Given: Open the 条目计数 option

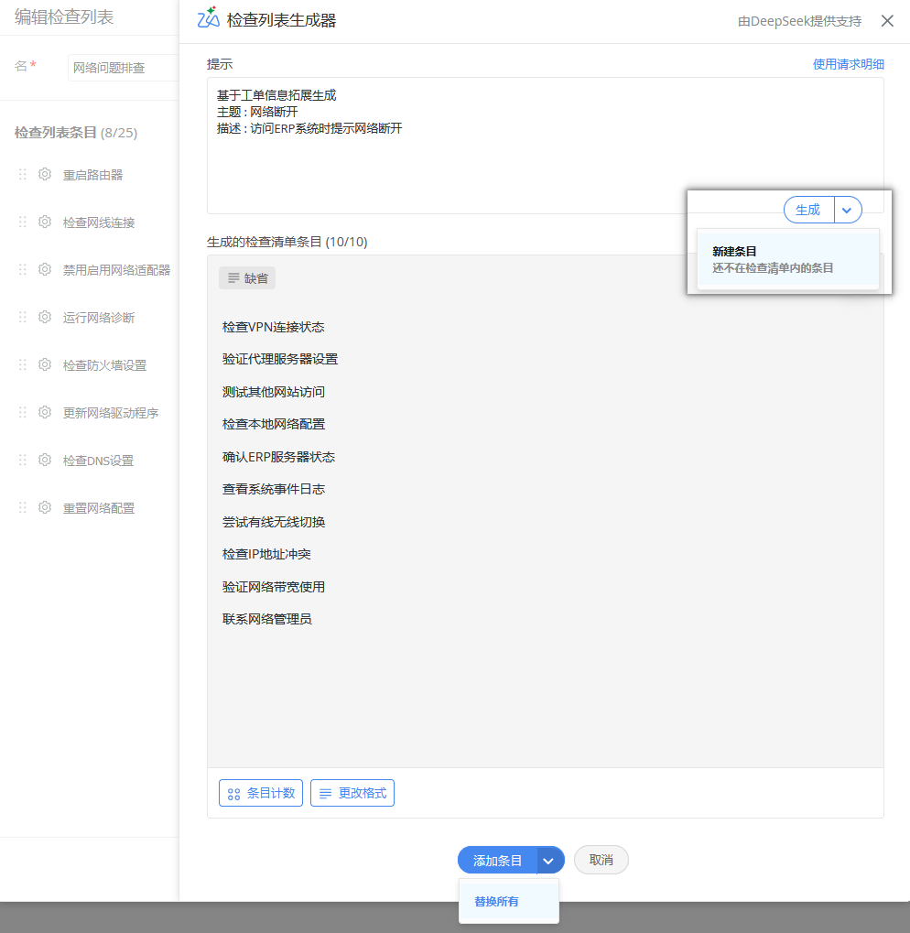Looking at the screenshot, I should click(261, 793).
